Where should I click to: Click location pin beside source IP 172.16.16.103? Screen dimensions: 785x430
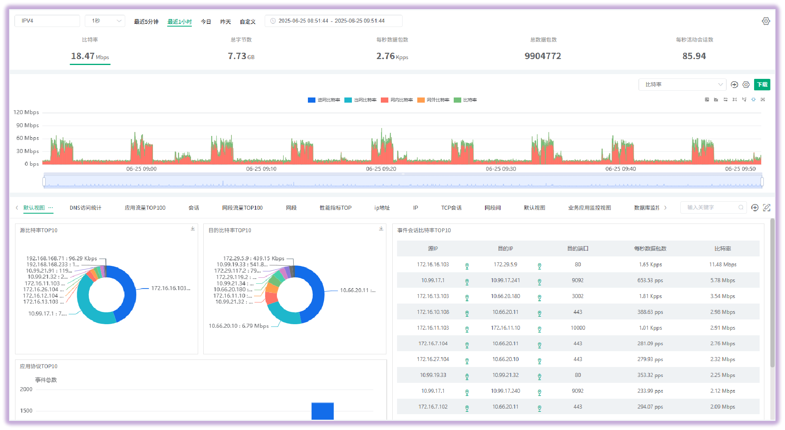tap(467, 266)
